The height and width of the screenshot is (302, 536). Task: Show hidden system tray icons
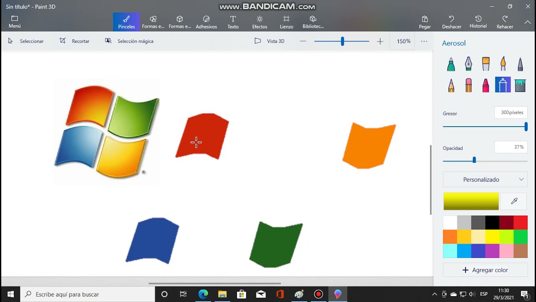click(435, 294)
